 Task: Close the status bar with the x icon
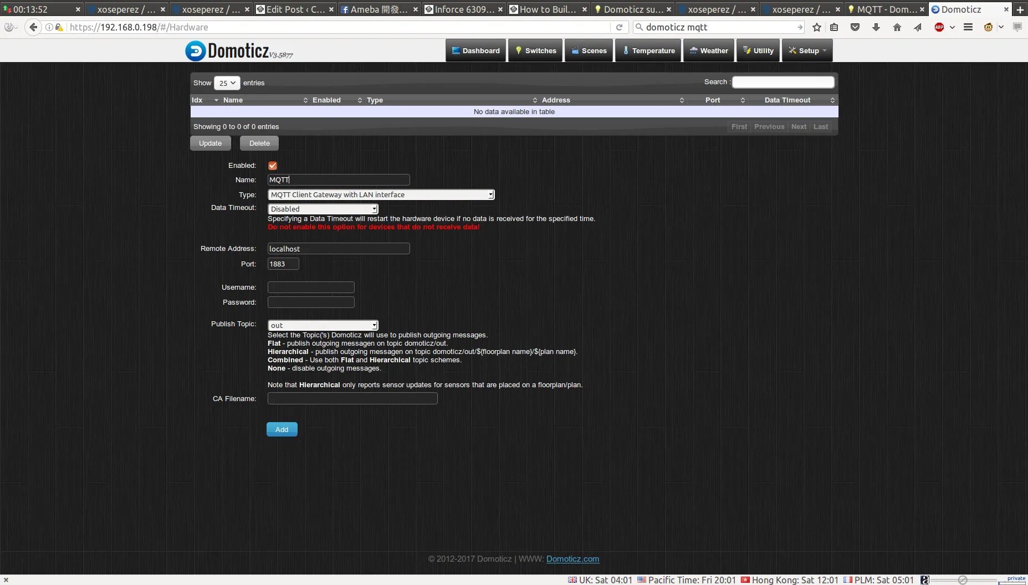coord(6,580)
